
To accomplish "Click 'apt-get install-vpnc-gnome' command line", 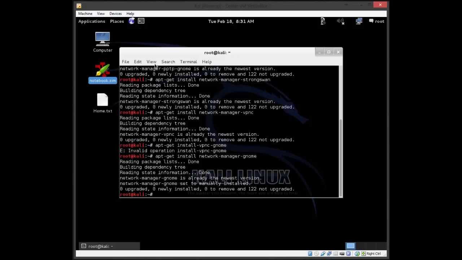I will [191, 145].
